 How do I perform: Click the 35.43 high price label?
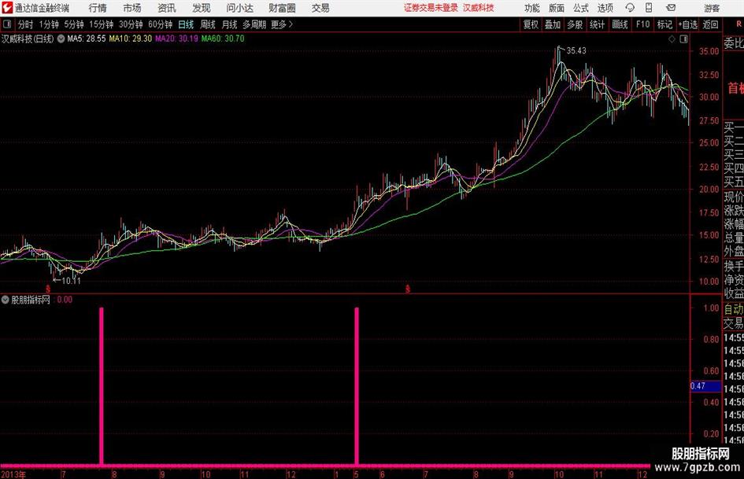(576, 51)
